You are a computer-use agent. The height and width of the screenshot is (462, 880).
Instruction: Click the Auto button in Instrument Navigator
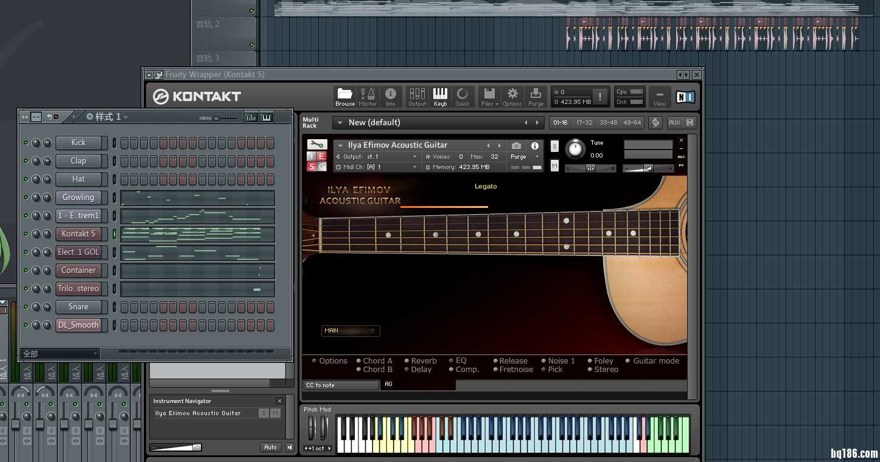click(271, 447)
